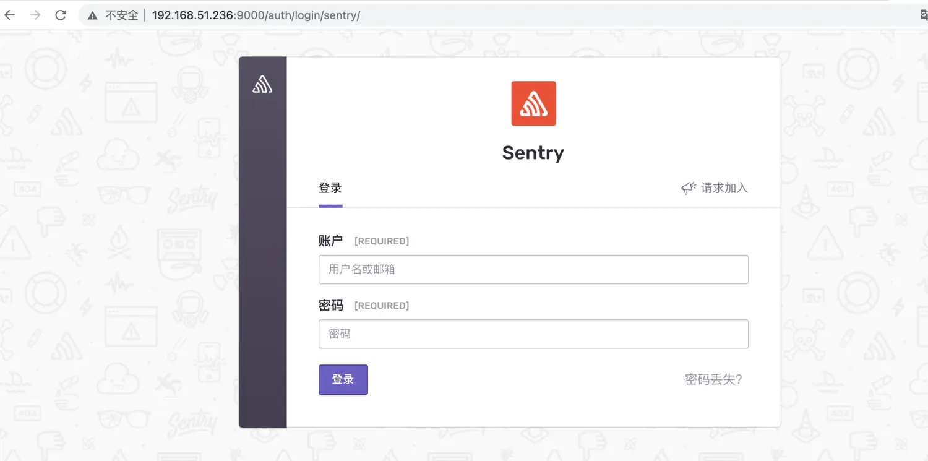Click [REQUIRED] tag next to 账户
The height and width of the screenshot is (461, 928).
point(382,241)
